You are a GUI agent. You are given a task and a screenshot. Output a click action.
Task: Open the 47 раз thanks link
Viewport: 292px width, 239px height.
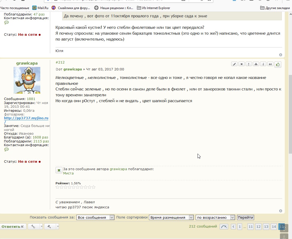[x=39, y=14]
